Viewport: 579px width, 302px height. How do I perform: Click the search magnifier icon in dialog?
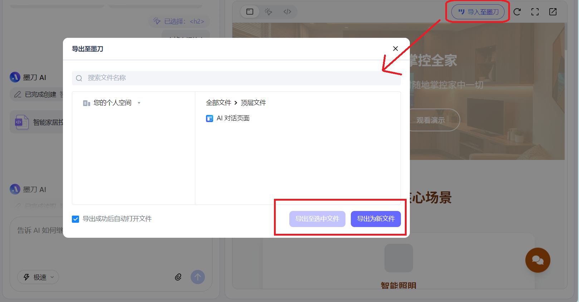pyautogui.click(x=79, y=78)
